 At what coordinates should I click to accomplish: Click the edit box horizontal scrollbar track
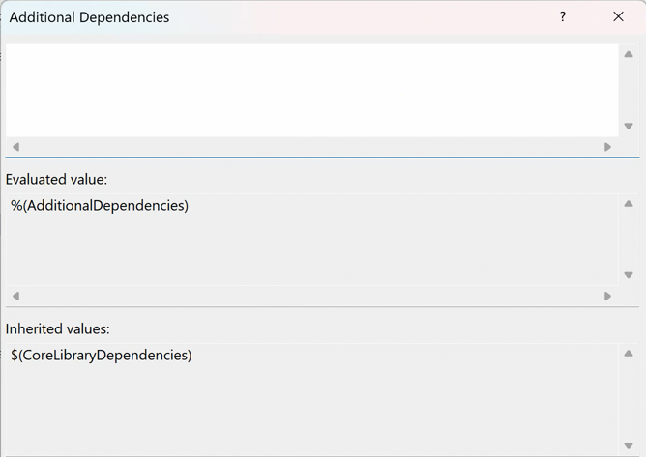pyautogui.click(x=309, y=147)
